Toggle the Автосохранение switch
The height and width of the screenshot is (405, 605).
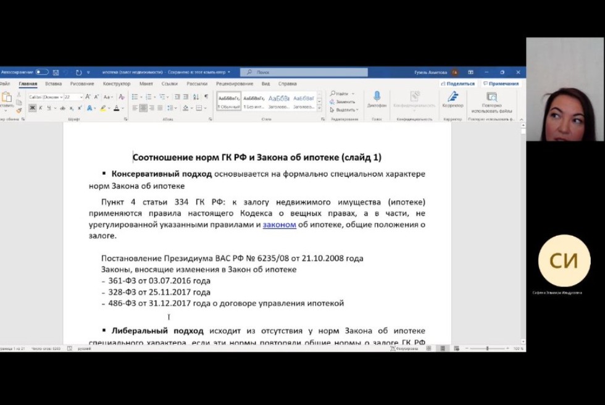pos(41,72)
